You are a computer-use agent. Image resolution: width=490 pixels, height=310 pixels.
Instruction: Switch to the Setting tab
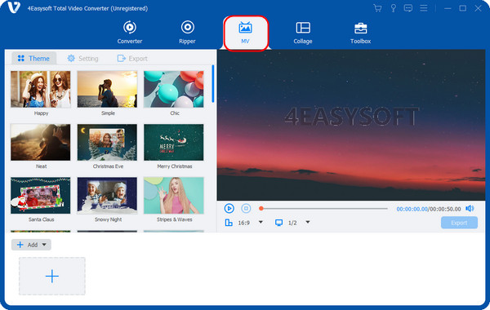tap(82, 59)
